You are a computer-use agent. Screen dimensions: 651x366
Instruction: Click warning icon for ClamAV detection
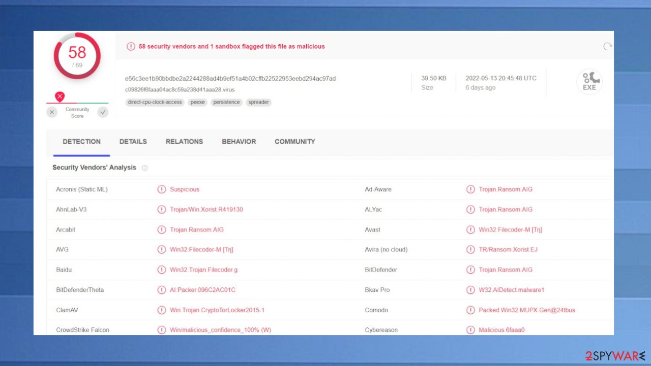[x=162, y=310]
